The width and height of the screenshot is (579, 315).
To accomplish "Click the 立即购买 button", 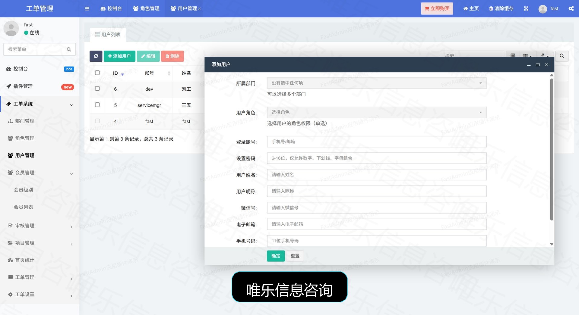I will (437, 8).
